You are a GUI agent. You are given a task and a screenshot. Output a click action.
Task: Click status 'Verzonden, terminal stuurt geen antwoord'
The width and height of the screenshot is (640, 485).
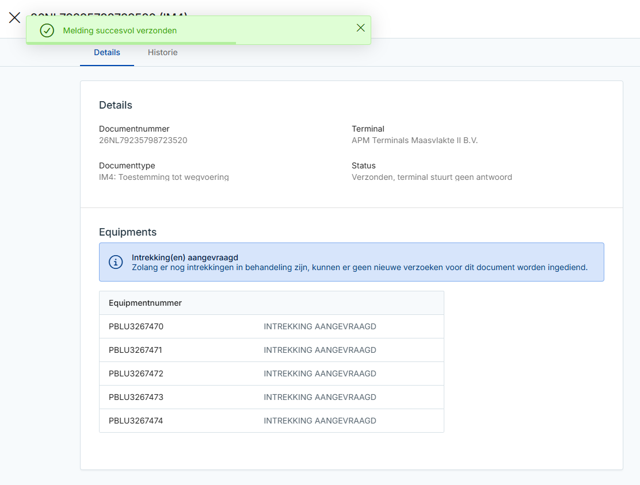(432, 177)
